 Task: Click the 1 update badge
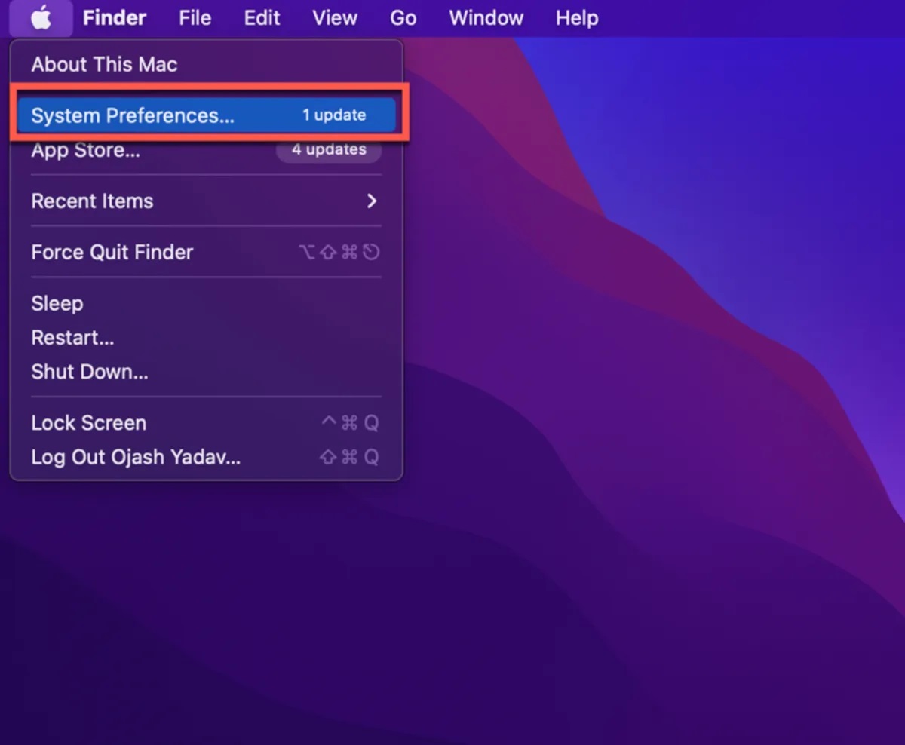pos(334,115)
